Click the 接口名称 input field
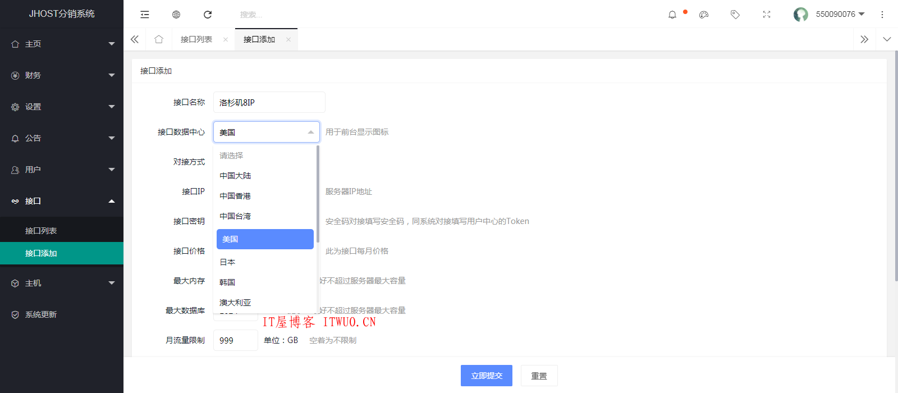898x393 pixels. (269, 102)
